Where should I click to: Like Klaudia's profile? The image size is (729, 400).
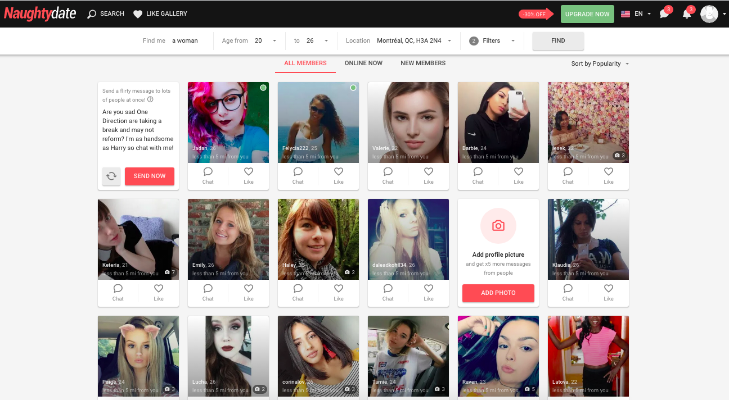pyautogui.click(x=608, y=293)
